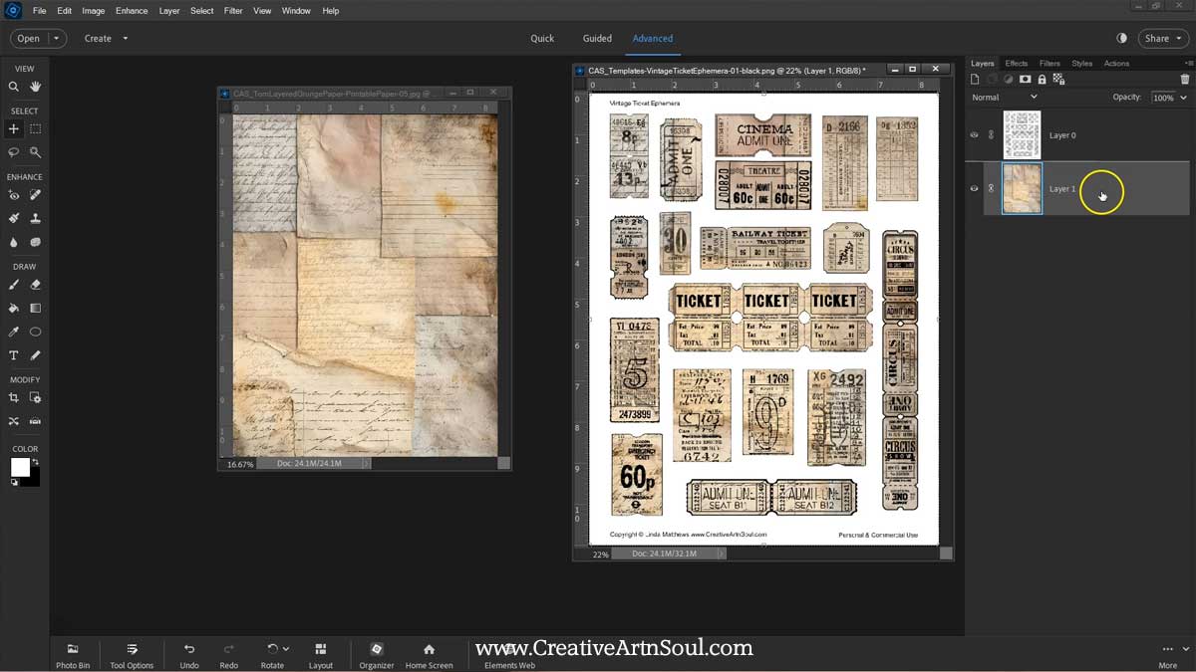The width and height of the screenshot is (1196, 672).
Task: Select the Red Eye Removal tool
Action: coord(14,195)
